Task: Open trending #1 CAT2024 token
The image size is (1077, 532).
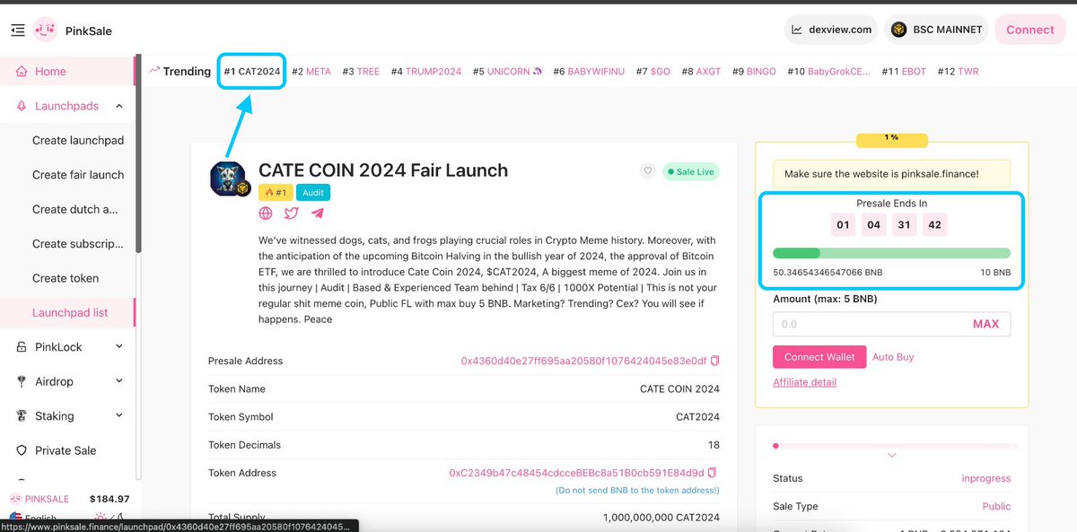Action: pyautogui.click(x=252, y=71)
